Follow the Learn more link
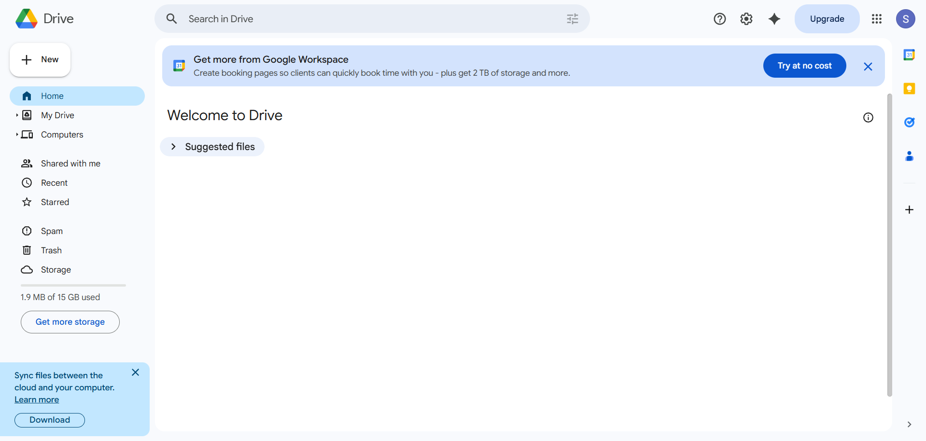926x441 pixels. tap(37, 400)
